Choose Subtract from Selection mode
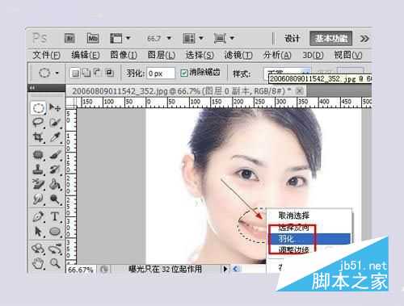This screenshot has width=404, height=306. coord(98,73)
